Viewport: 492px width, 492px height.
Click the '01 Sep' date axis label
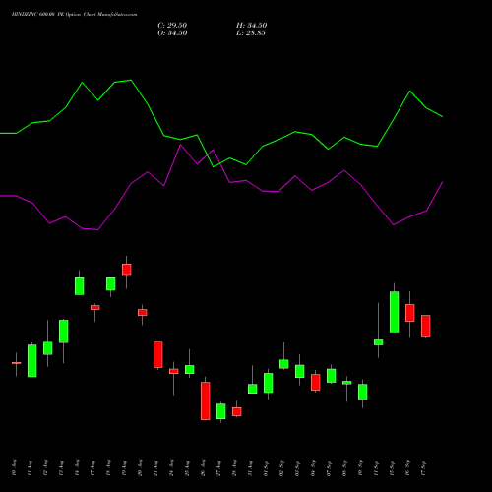(266, 468)
